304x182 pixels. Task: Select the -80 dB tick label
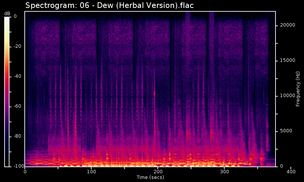click(x=16, y=136)
